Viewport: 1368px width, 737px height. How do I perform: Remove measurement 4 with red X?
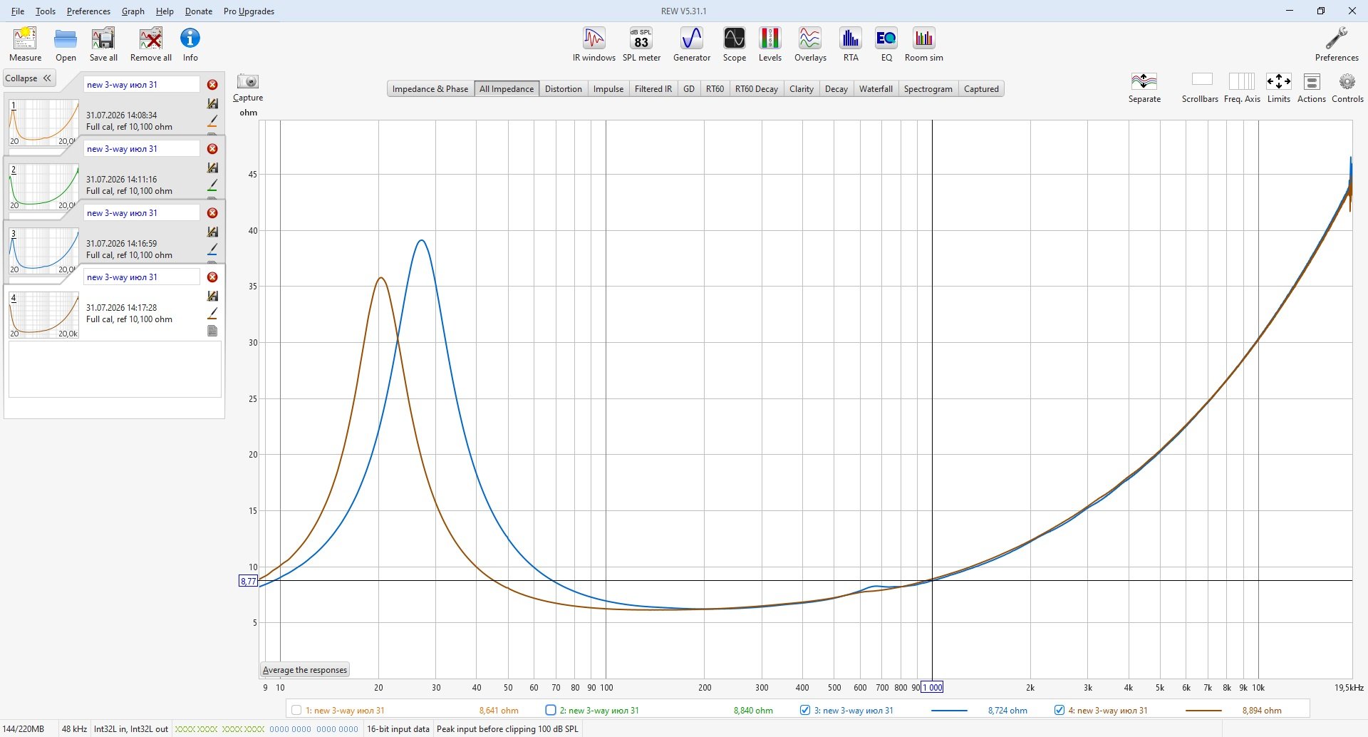212,277
